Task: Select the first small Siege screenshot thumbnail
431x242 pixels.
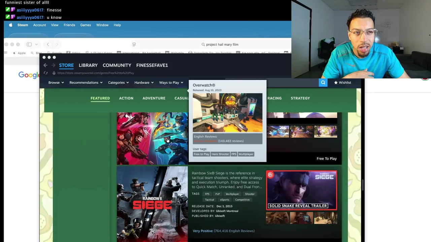Action: [277, 218]
